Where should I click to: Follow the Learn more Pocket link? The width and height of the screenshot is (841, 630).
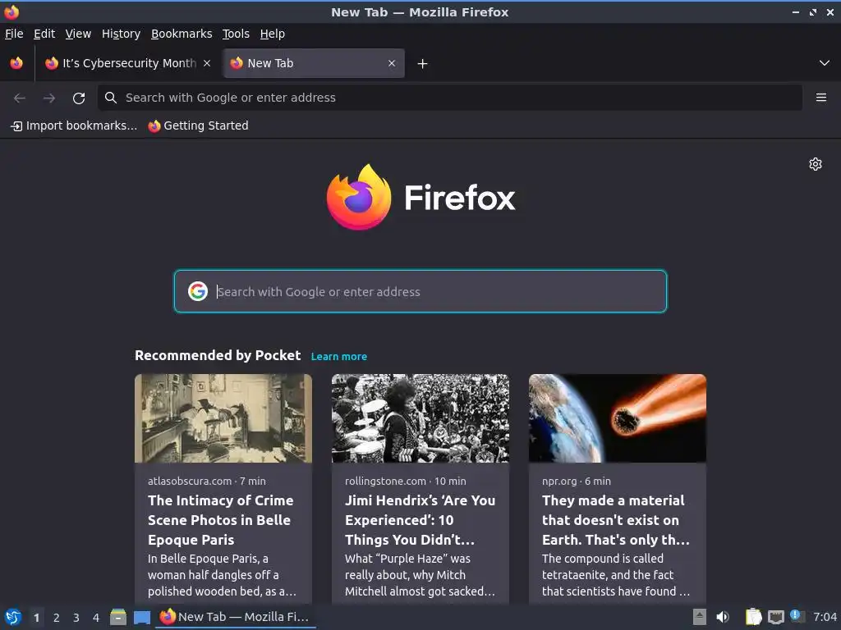339,357
